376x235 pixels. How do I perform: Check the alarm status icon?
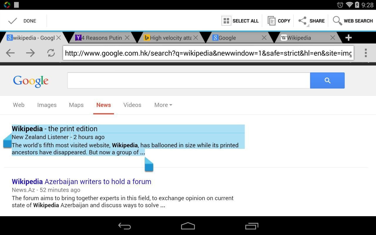340,5
